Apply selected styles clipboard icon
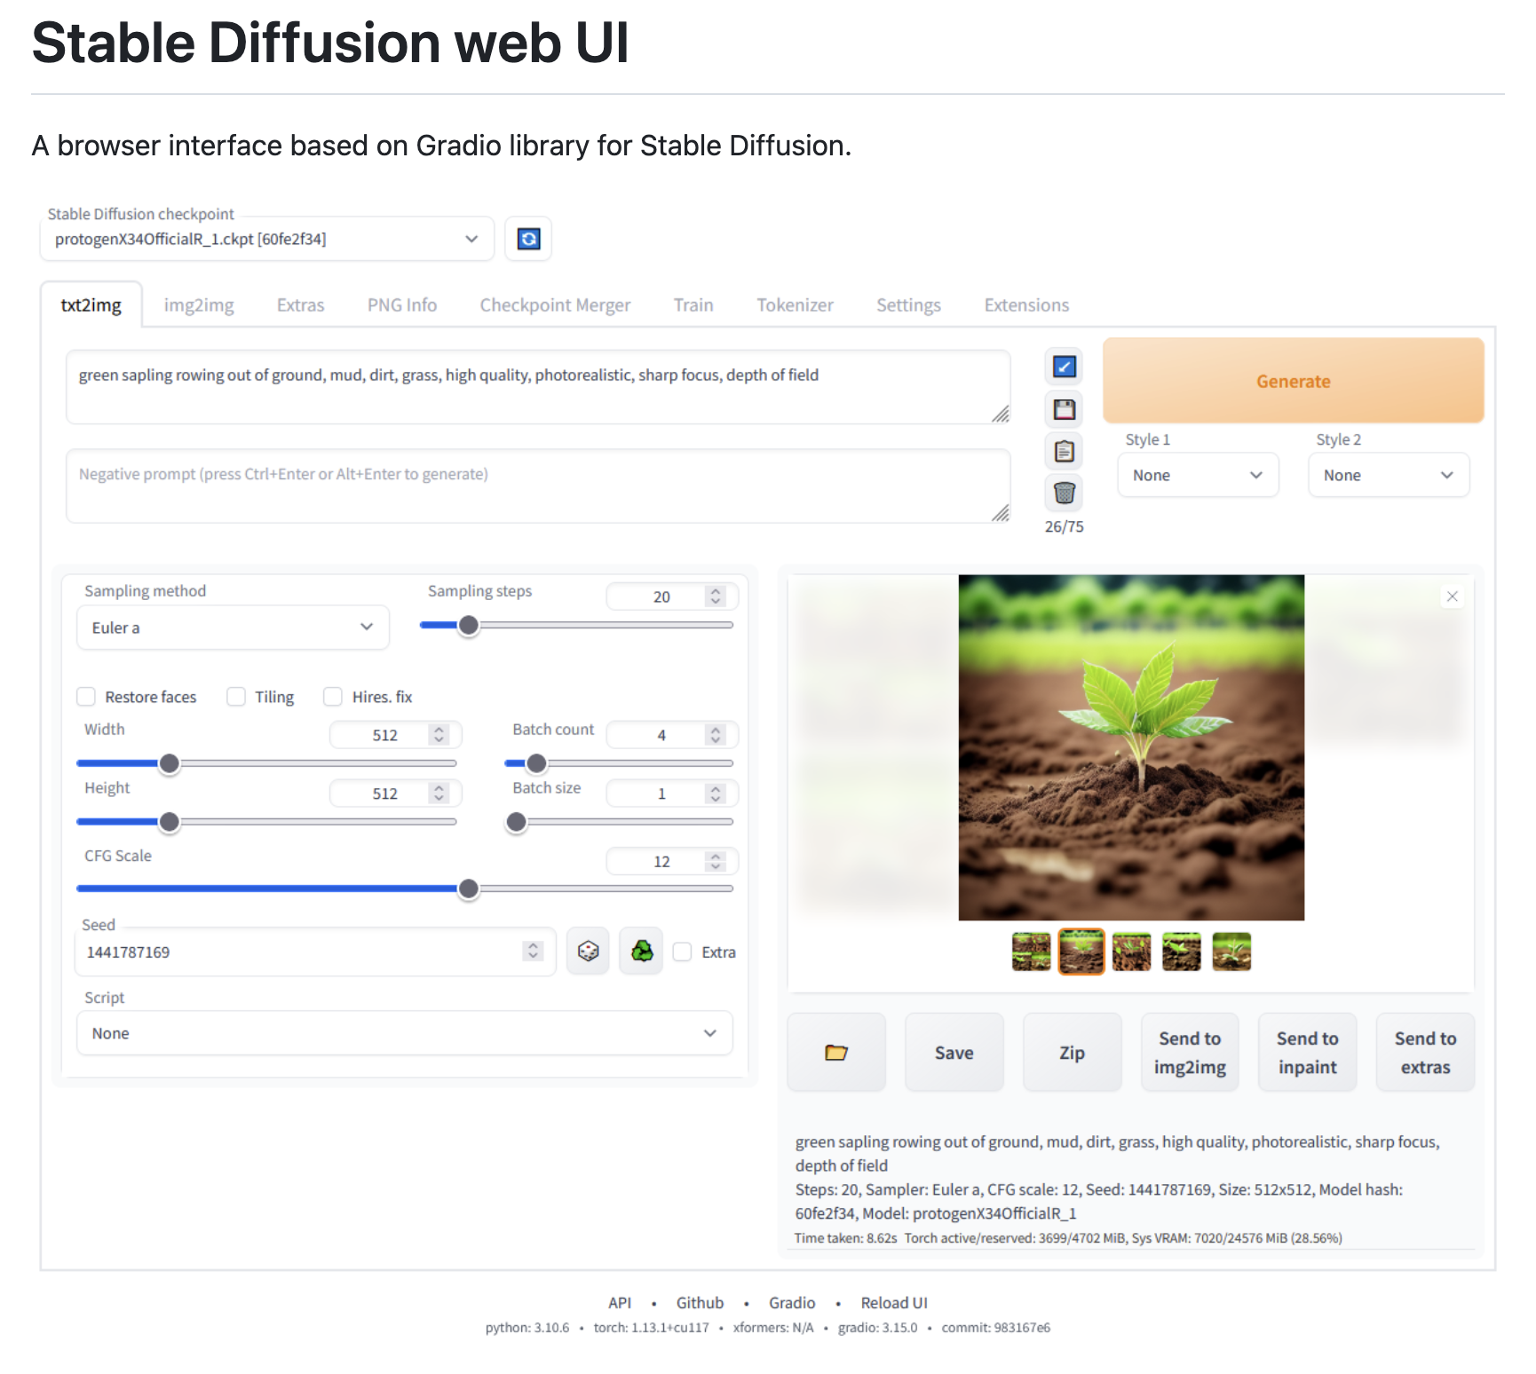 (x=1064, y=451)
